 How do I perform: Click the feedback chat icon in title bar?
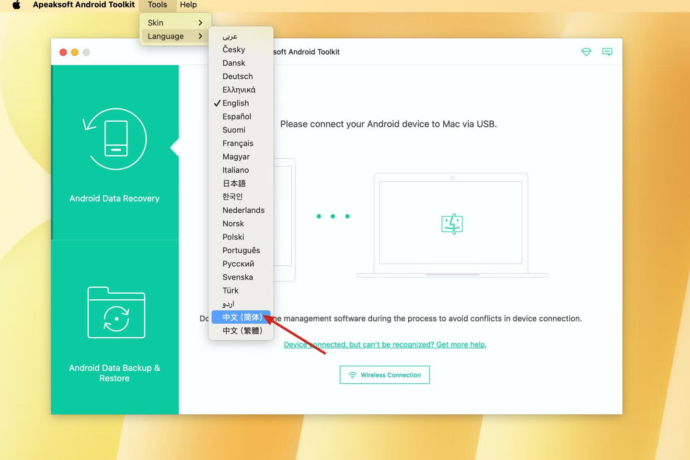coord(607,52)
